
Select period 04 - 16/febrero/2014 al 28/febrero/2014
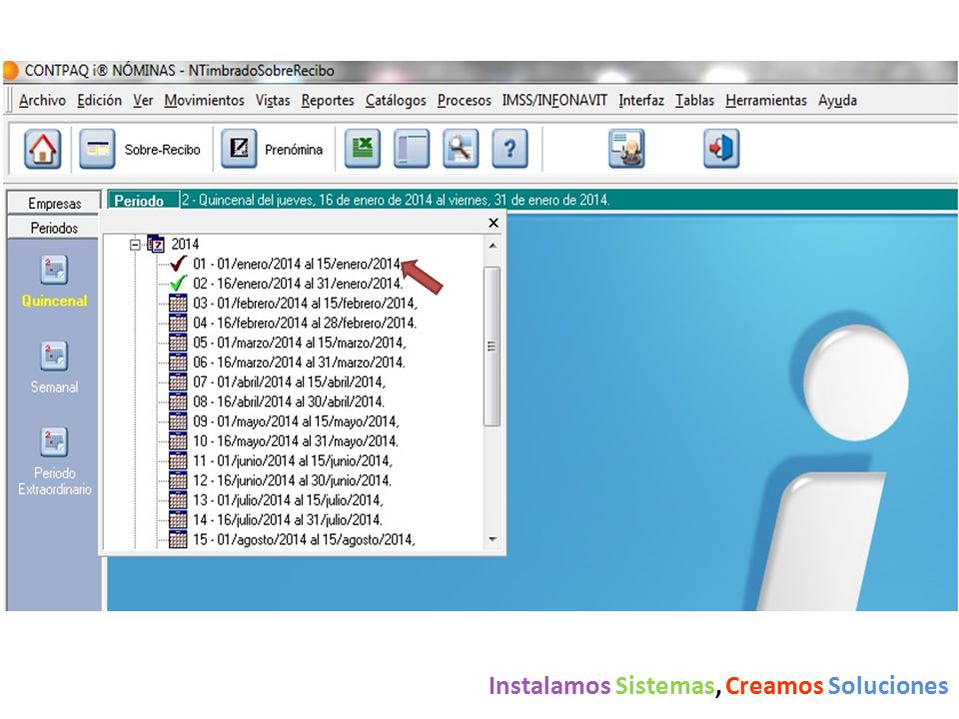tap(305, 323)
